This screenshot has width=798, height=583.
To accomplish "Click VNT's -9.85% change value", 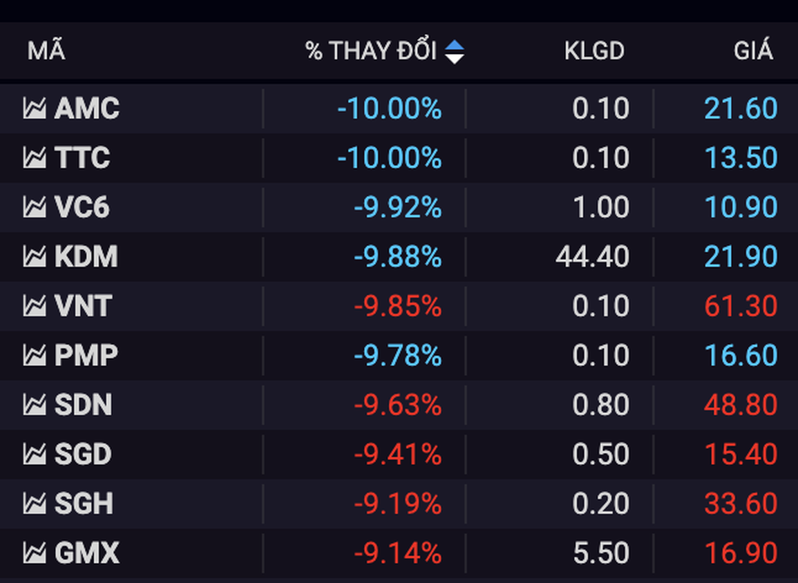I will pyautogui.click(x=397, y=306).
